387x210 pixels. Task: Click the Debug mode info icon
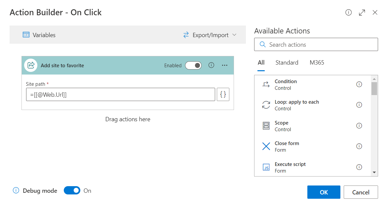coord(16,190)
